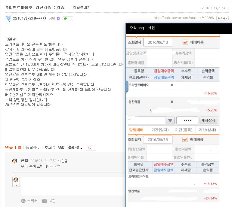
Task: Switch to the 기간(종목) tab
Action: 184,130
